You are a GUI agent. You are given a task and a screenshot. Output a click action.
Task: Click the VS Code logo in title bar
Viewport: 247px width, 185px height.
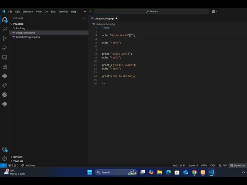click(x=3, y=11)
